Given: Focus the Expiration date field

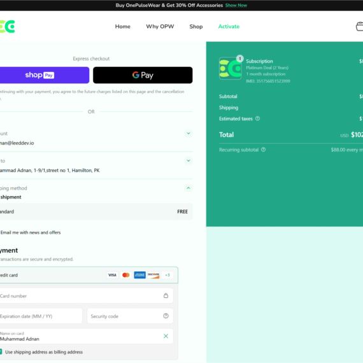Looking at the screenshot, I should (x=41, y=316).
